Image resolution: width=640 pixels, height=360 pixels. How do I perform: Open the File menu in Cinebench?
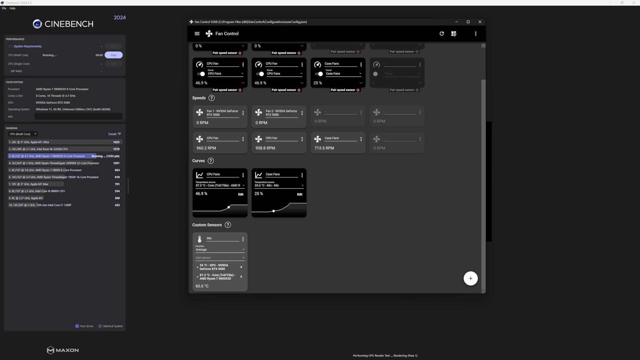4,8
